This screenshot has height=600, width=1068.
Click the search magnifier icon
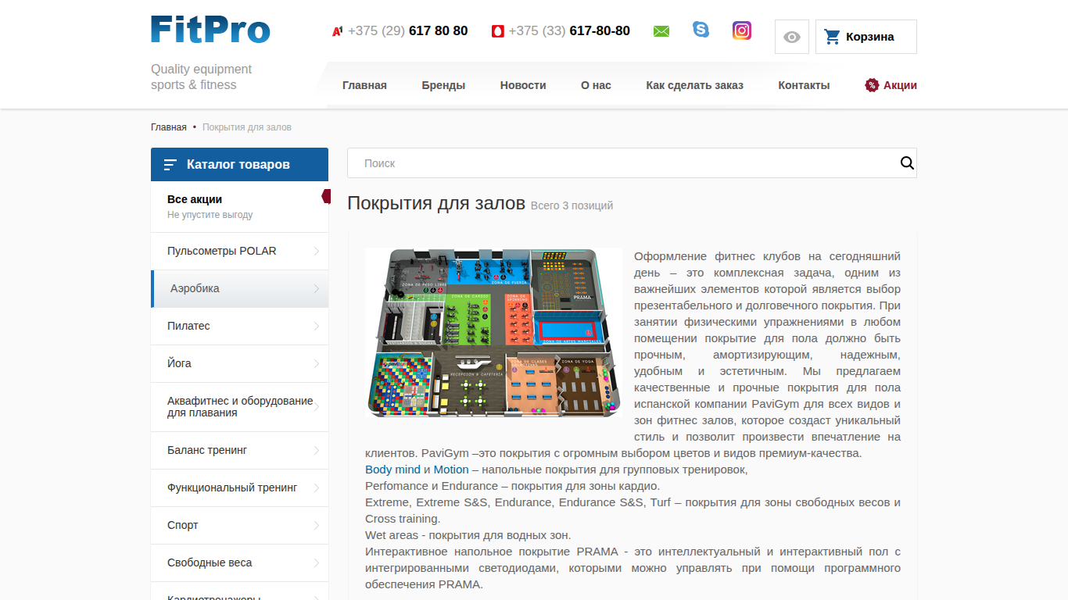(907, 162)
